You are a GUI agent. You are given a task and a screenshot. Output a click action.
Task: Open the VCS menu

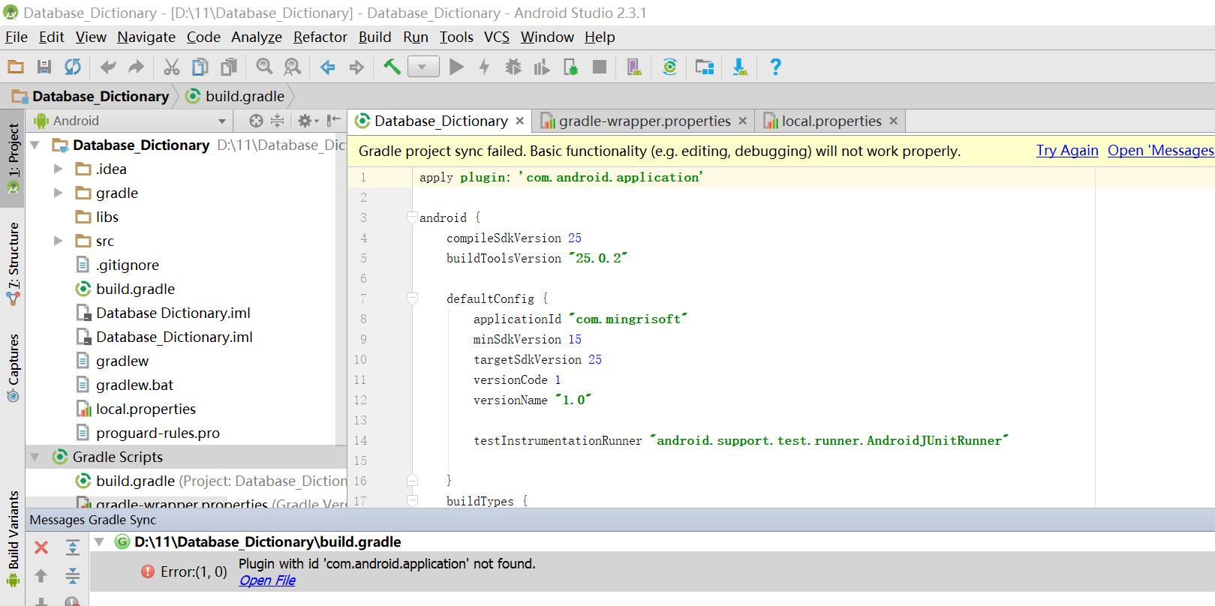click(497, 37)
